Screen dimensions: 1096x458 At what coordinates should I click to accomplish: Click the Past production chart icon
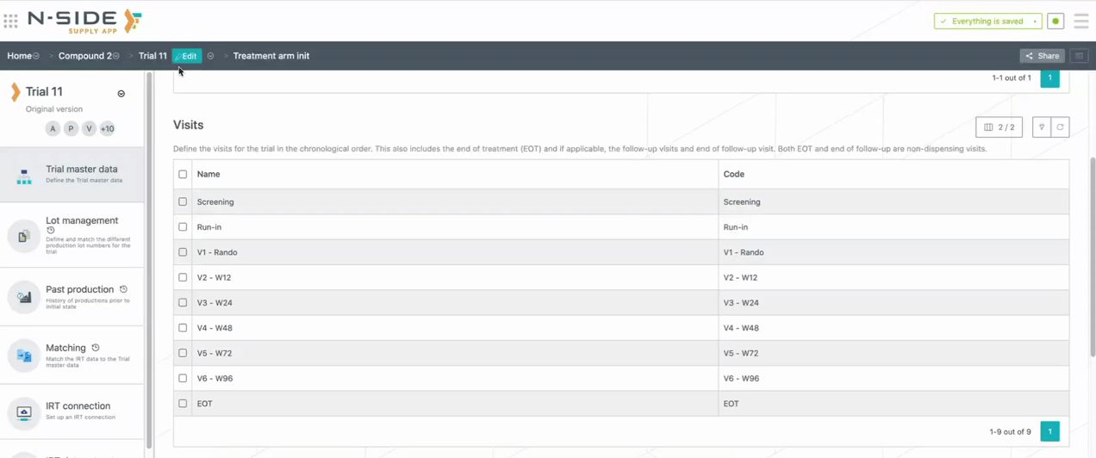24,297
